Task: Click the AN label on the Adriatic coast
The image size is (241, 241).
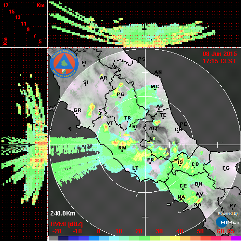Action: tap(158, 72)
